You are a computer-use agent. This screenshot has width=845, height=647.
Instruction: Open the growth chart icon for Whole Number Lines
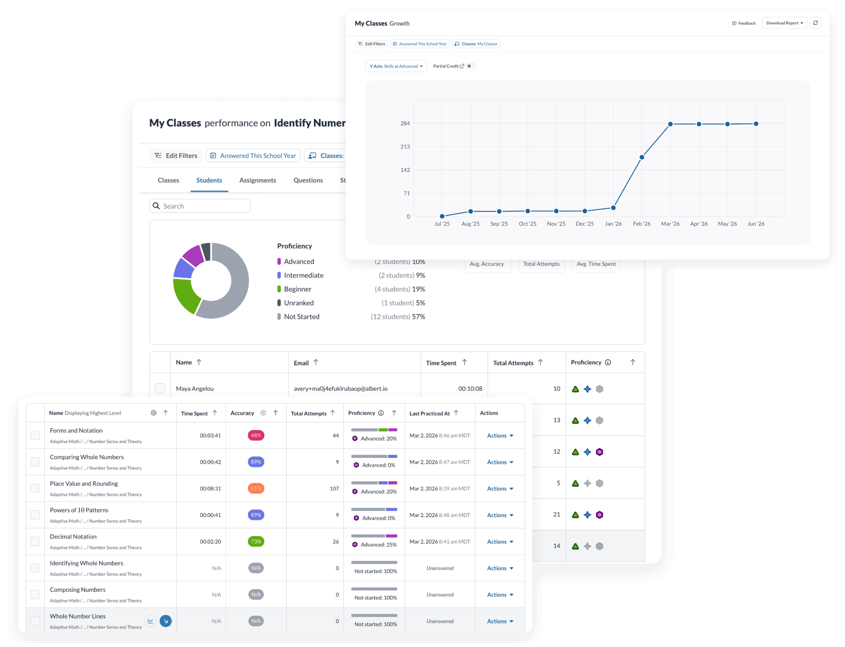151,621
